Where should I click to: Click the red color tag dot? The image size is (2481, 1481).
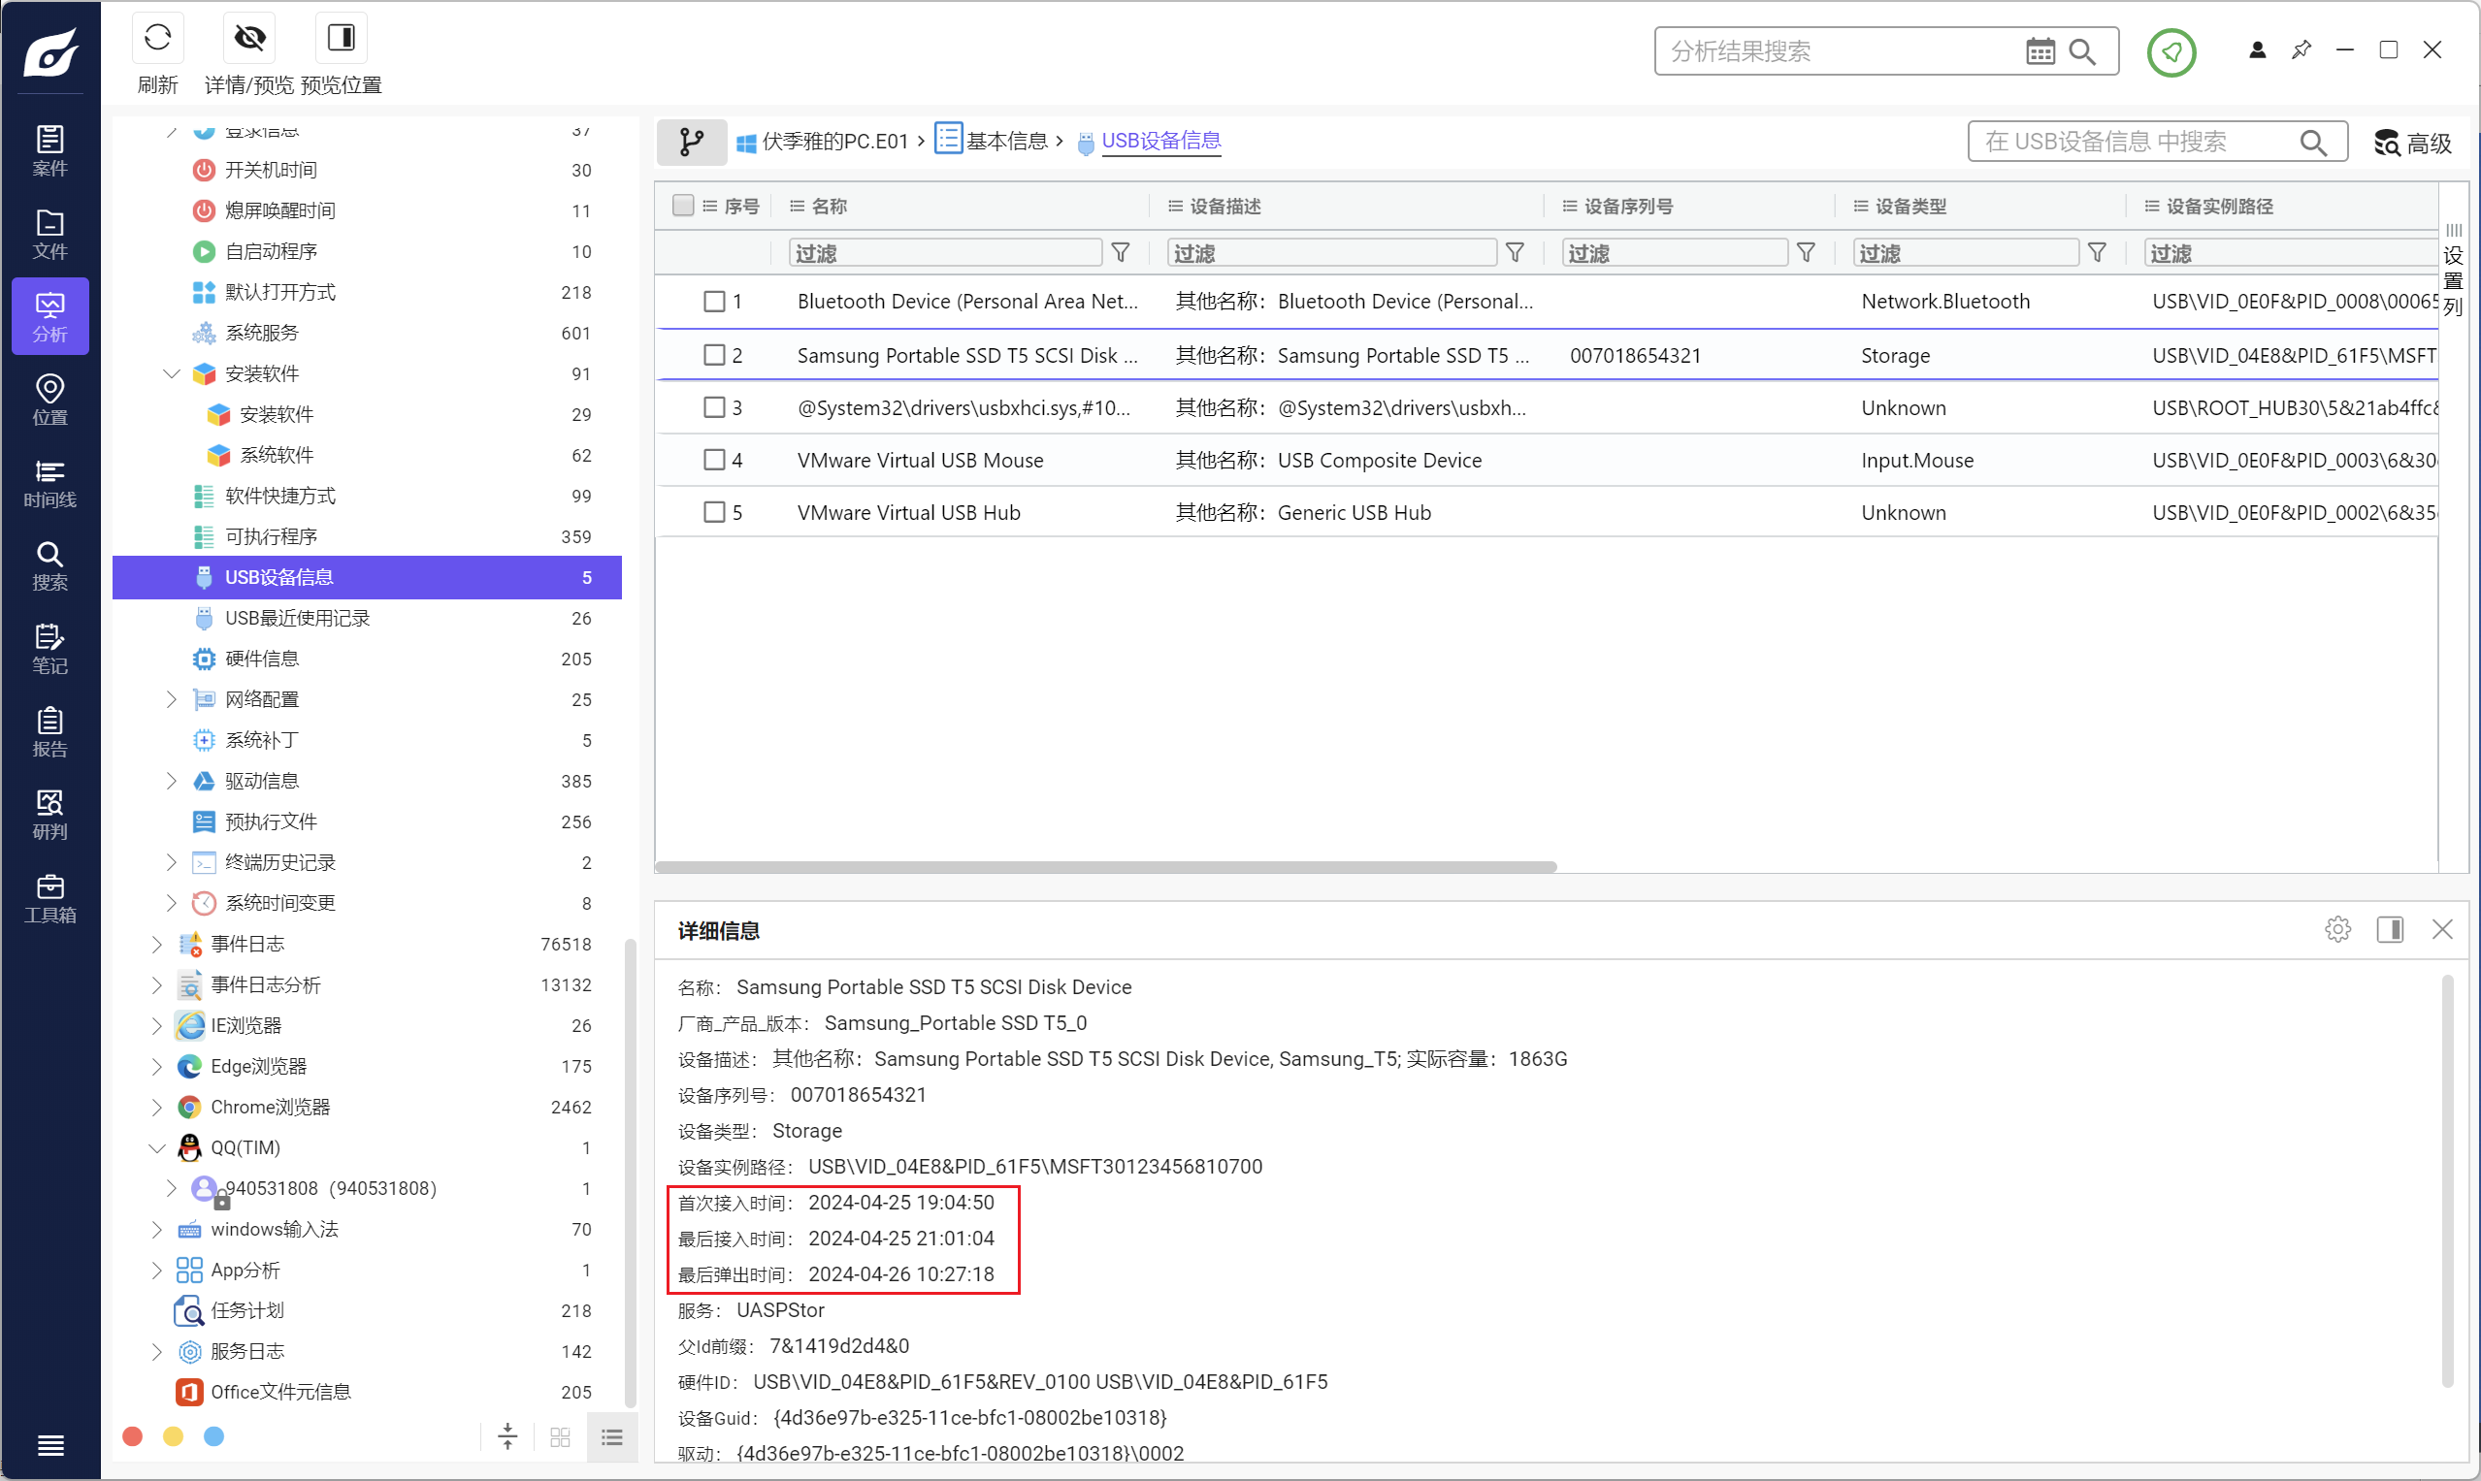(x=132, y=1436)
